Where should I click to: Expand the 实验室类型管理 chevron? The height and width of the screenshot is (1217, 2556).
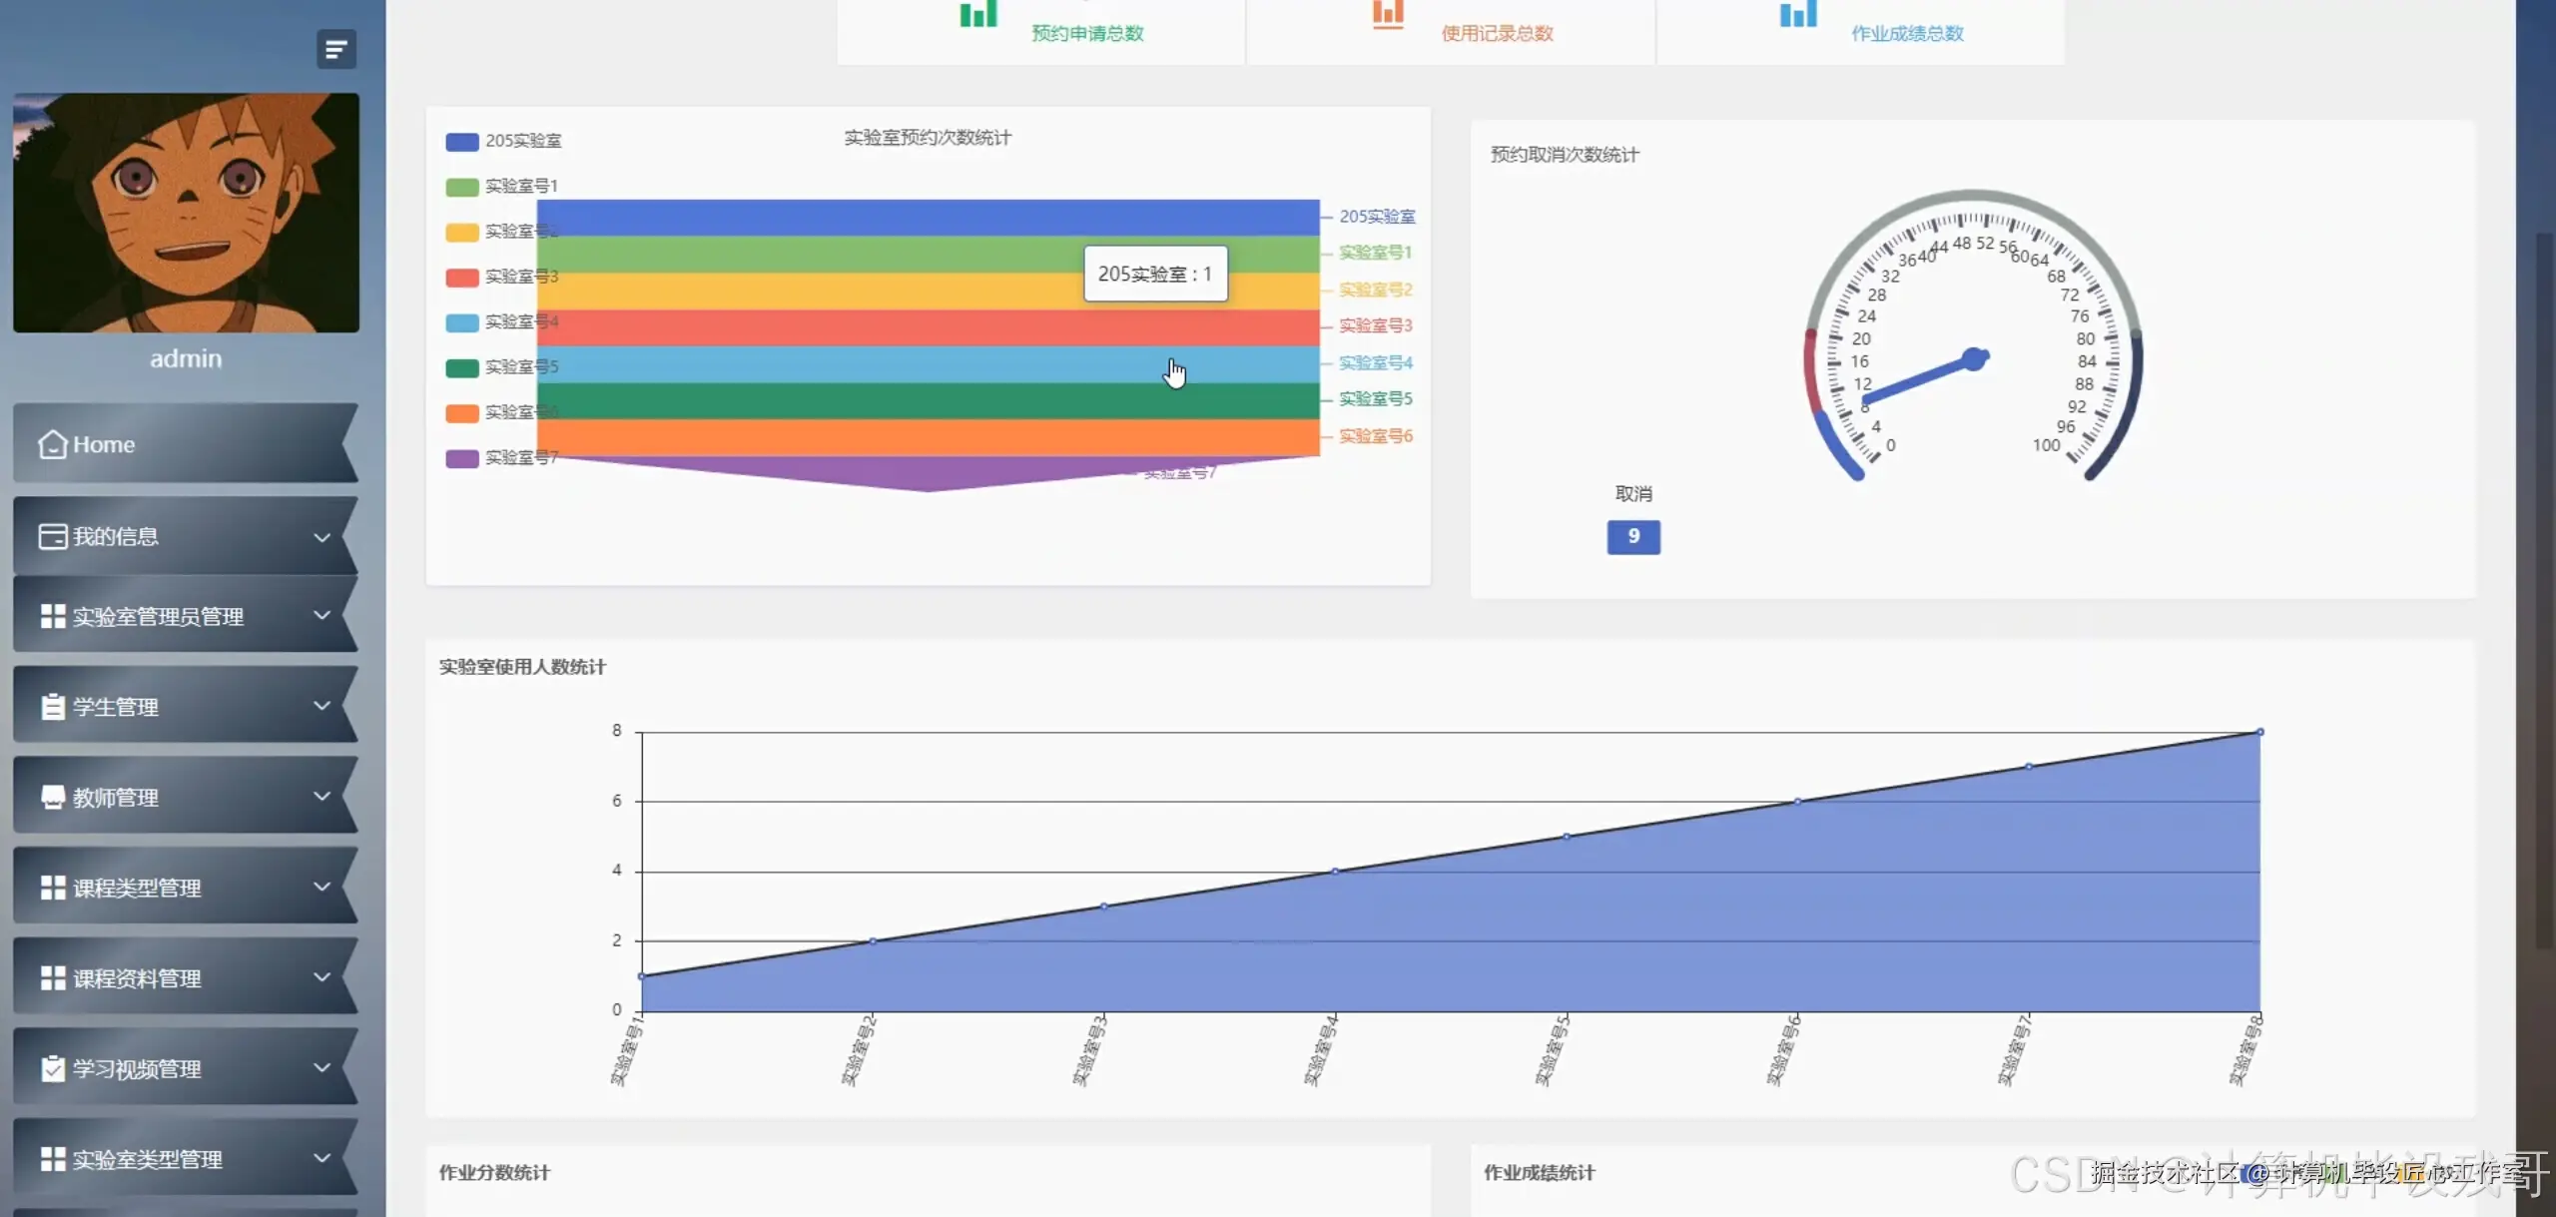click(x=321, y=1158)
